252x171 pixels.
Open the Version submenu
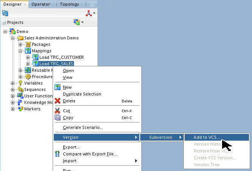pos(96,137)
